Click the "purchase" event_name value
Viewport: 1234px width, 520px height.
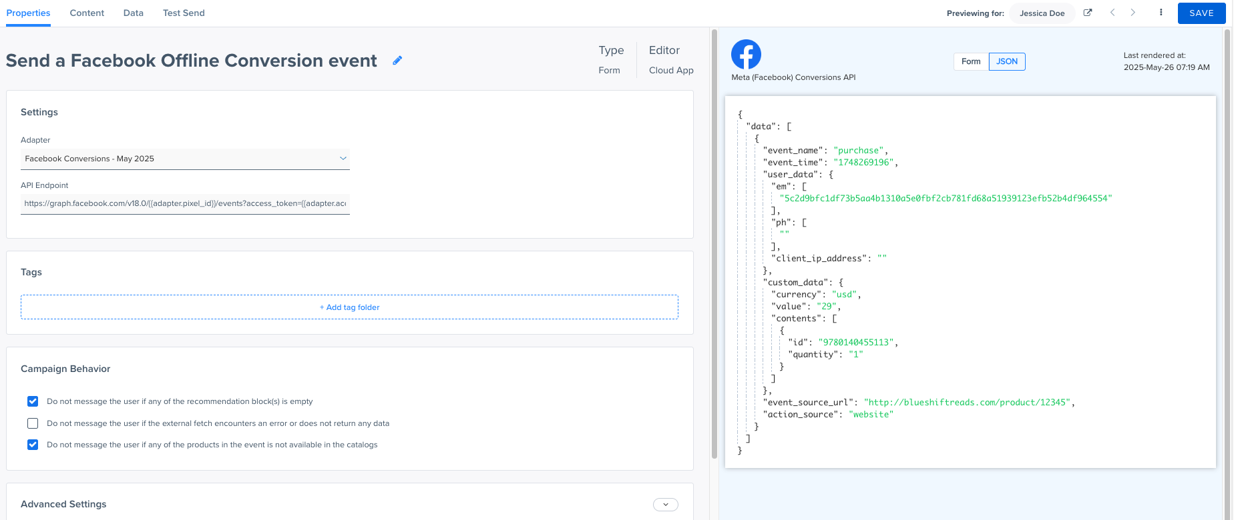click(x=859, y=151)
